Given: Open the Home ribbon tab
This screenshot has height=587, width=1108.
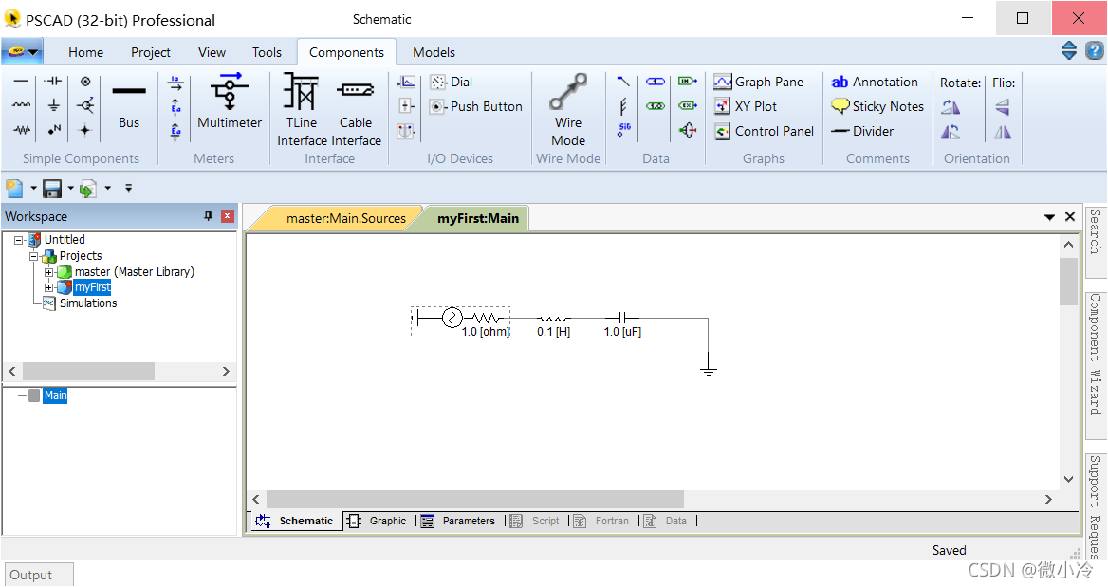Looking at the screenshot, I should tap(85, 52).
